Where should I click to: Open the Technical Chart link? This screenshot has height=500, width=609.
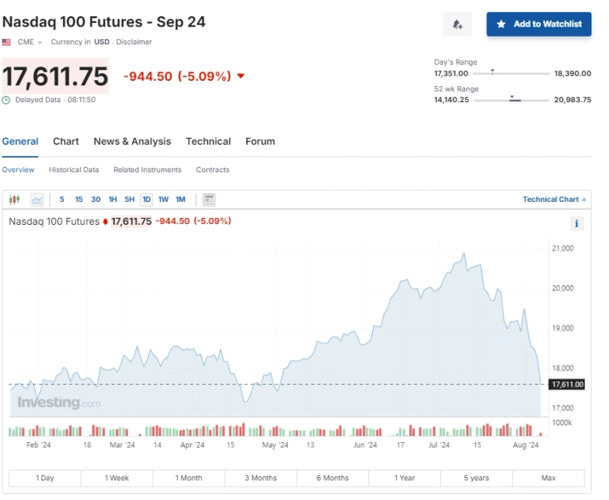tap(554, 200)
